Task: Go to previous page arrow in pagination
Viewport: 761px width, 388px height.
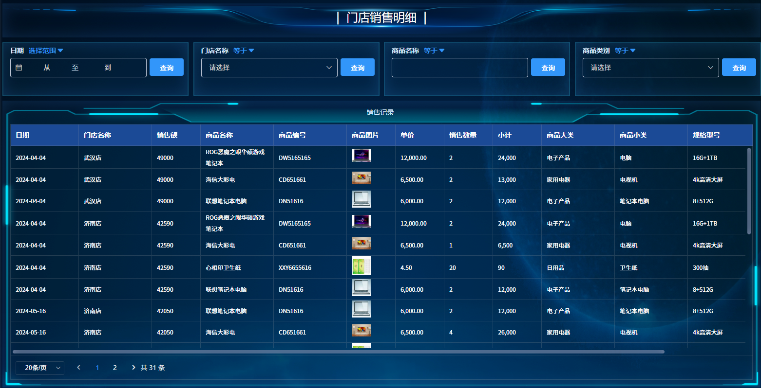Action: point(79,368)
